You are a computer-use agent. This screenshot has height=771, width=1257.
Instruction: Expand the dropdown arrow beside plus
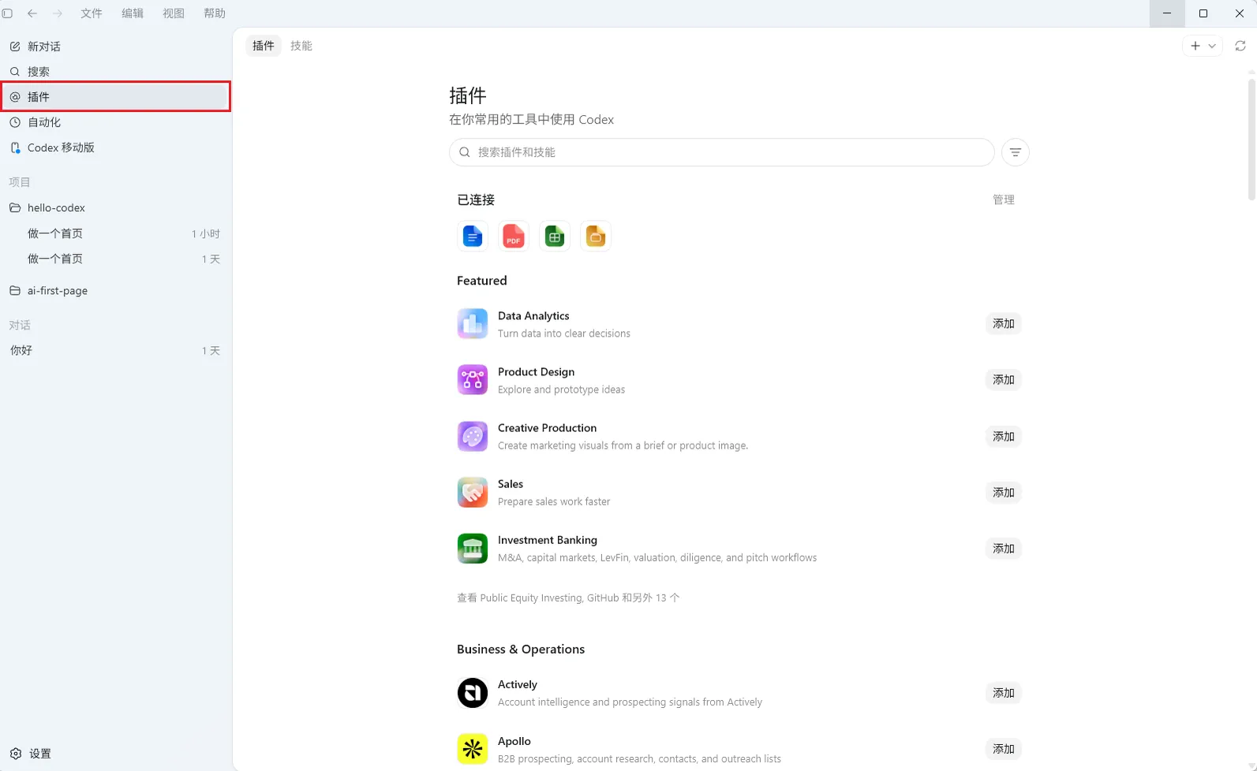point(1212,46)
